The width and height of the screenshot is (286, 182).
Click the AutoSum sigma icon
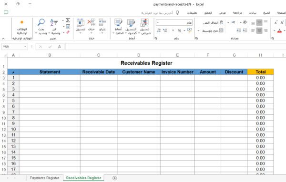(x=68, y=20)
